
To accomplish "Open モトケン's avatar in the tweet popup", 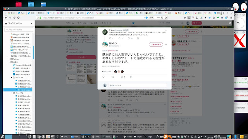I will (105, 45).
